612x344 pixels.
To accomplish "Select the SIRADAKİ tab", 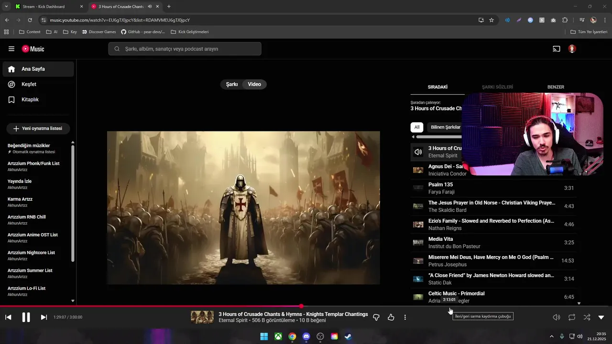I will coord(437,87).
